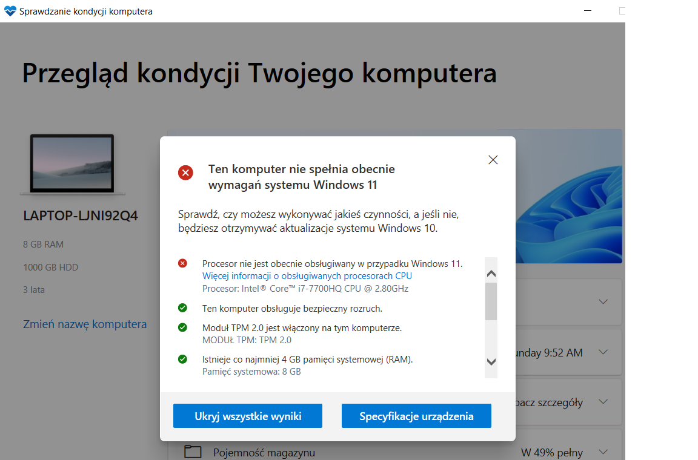Click processor detail text i7-7700HQ
Viewport: 698px width, 460px height.
305,289
